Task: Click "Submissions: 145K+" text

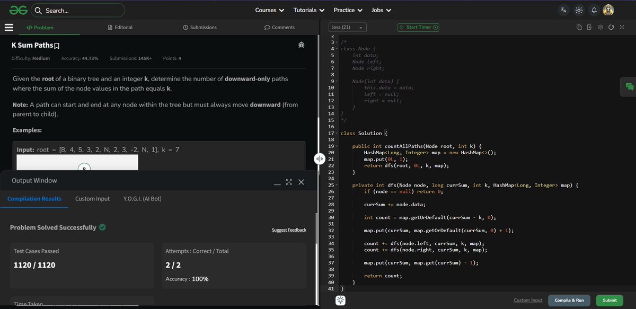Action: 131,58
